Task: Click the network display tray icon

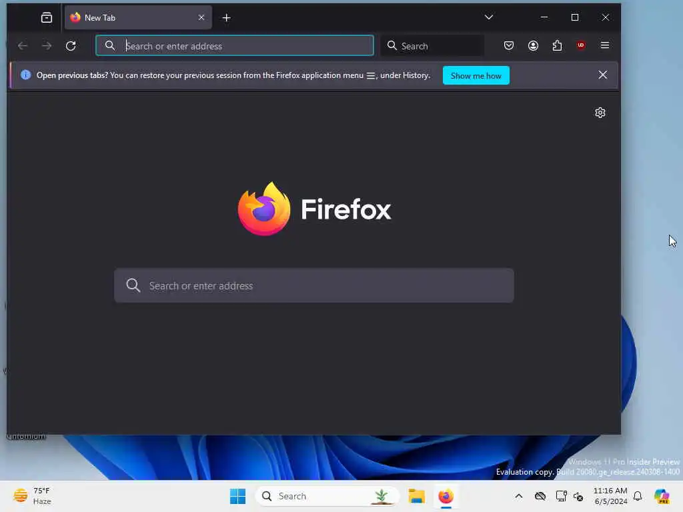Action: click(x=561, y=496)
